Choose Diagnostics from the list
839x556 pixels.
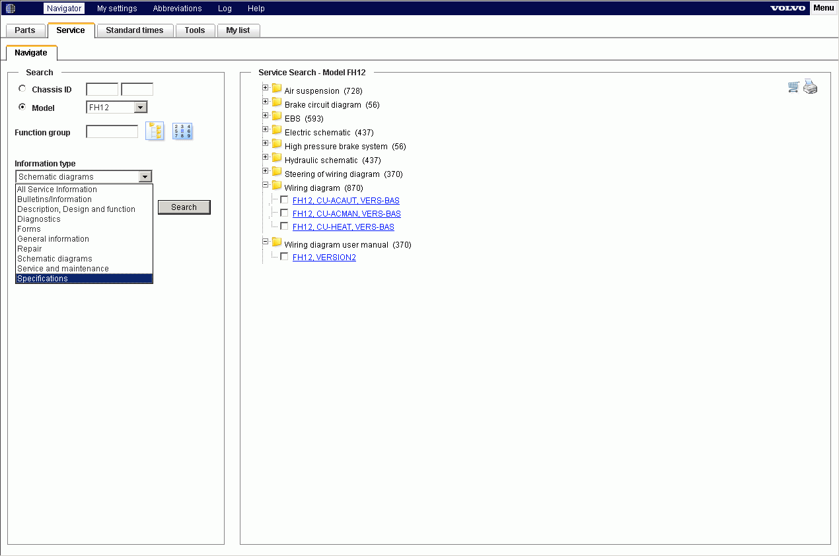84,219
